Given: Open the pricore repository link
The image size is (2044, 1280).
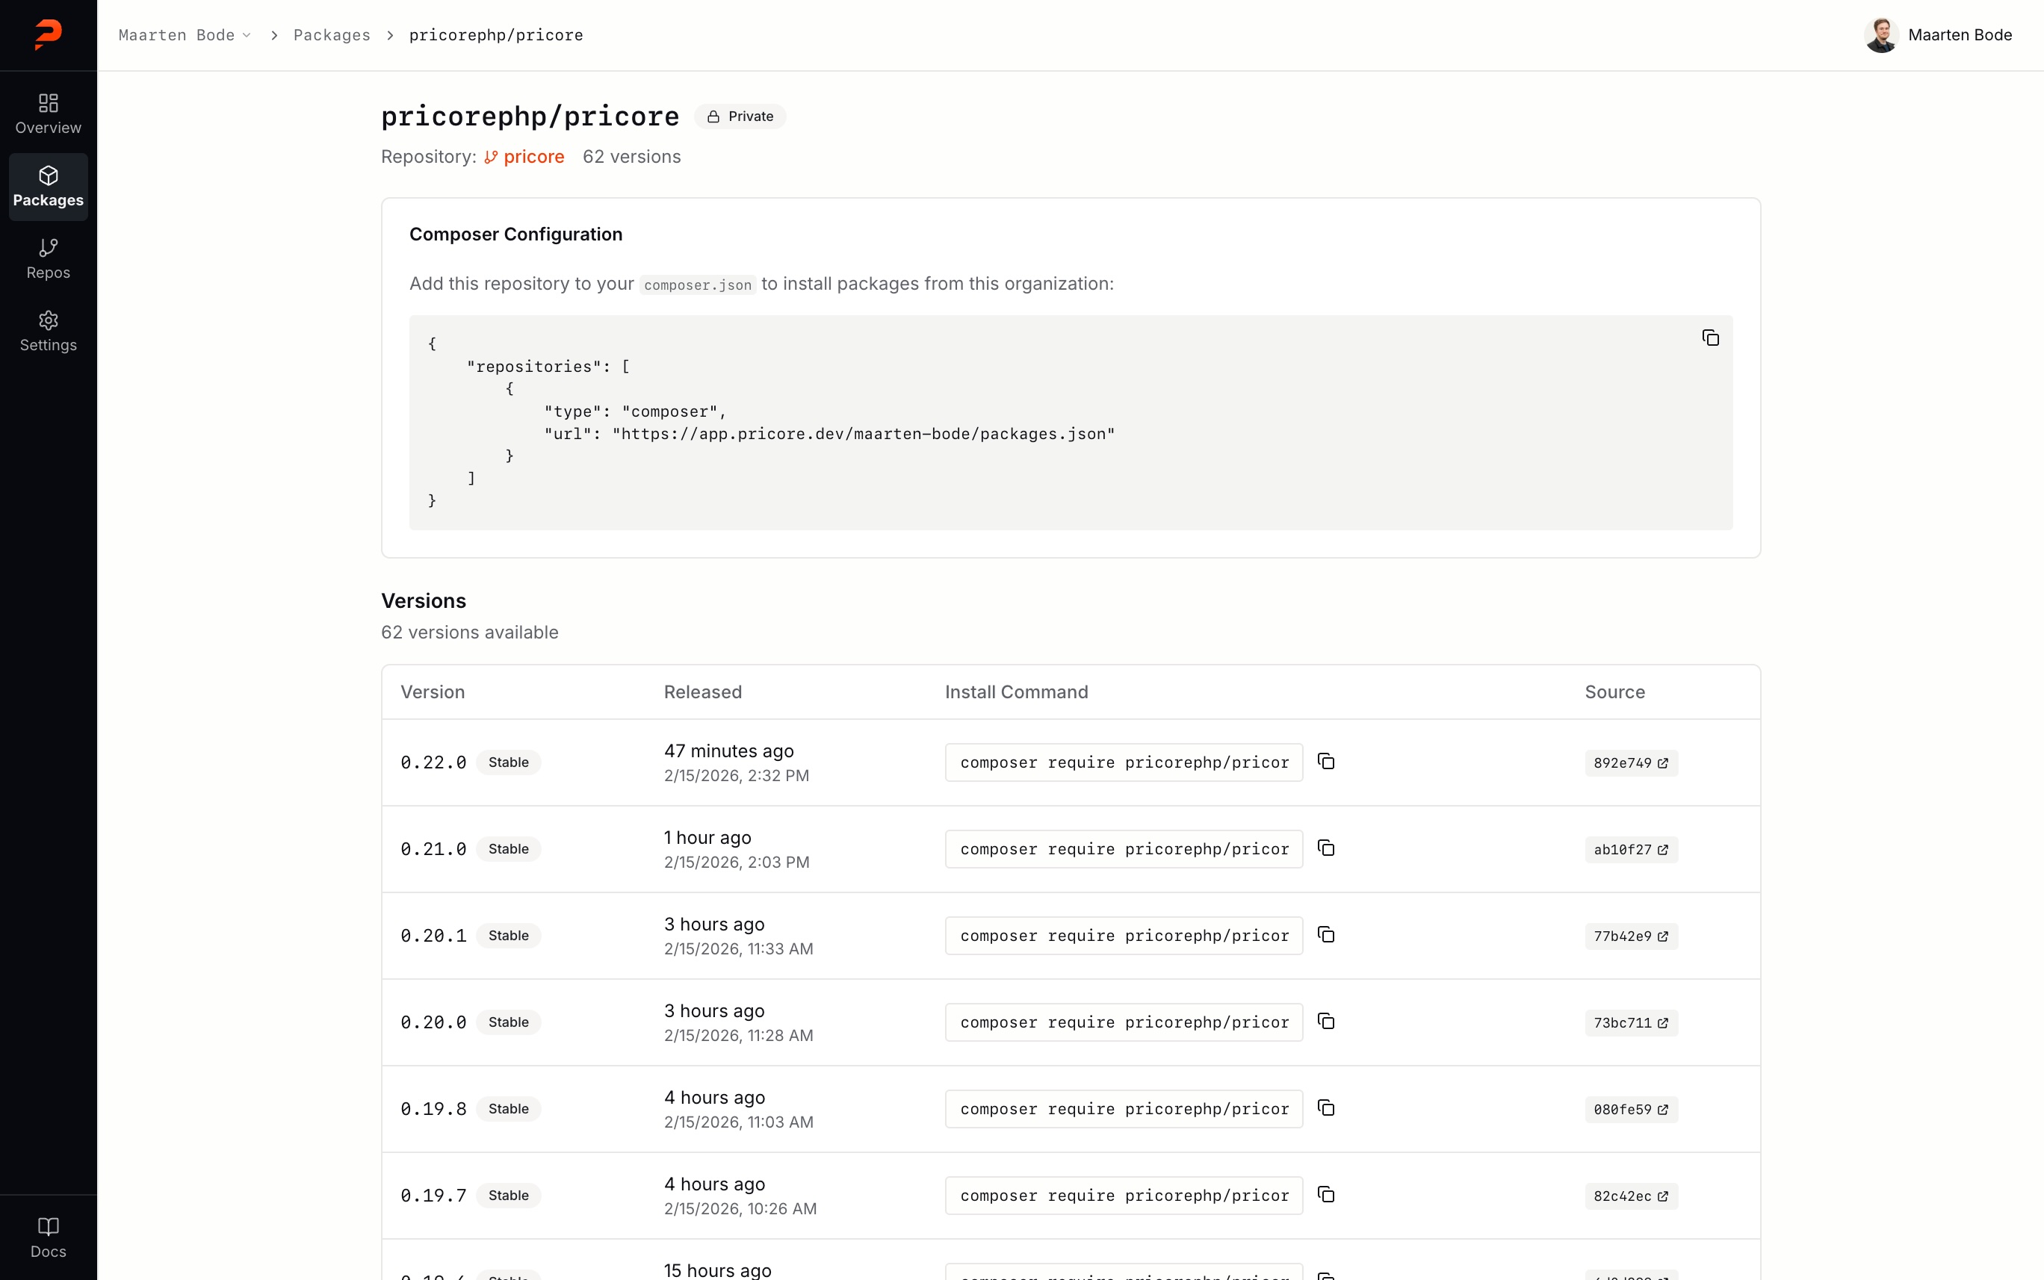Looking at the screenshot, I should (533, 157).
